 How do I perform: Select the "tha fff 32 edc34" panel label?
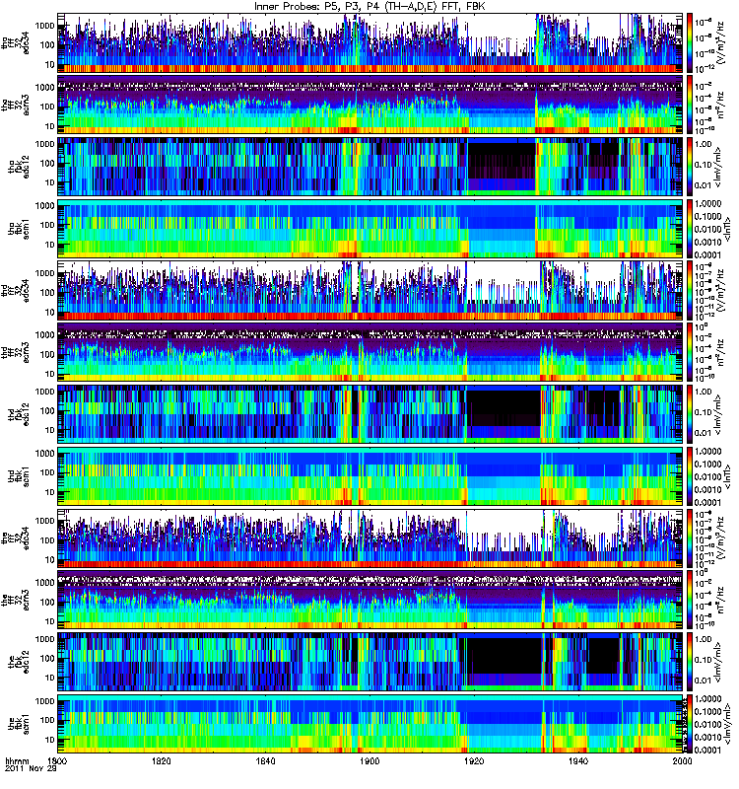[16, 43]
